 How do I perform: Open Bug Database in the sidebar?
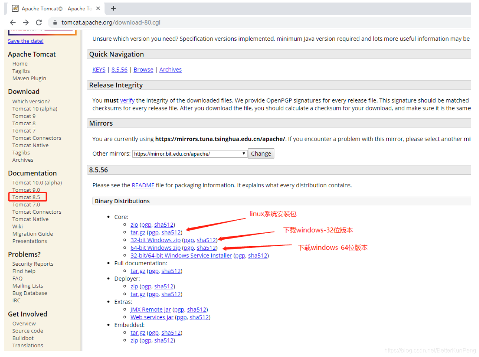[x=30, y=293]
